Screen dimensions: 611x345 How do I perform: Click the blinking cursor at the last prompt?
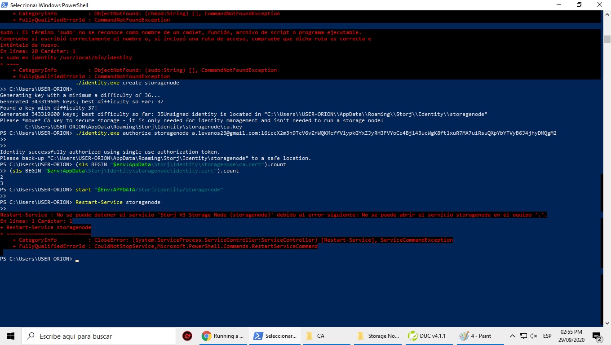point(77,260)
